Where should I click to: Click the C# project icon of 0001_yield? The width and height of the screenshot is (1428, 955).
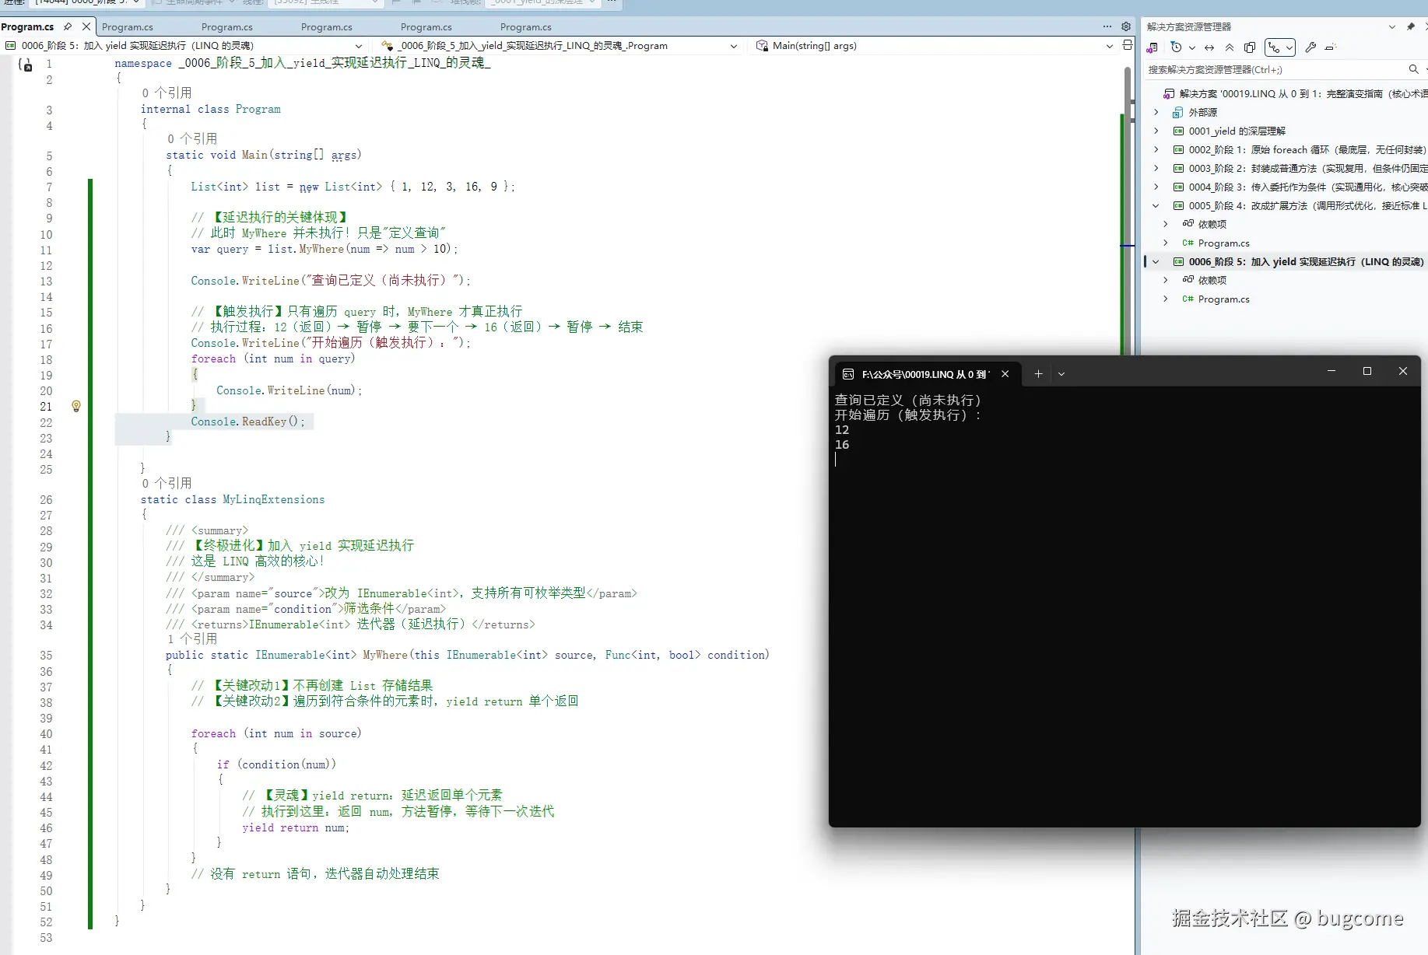point(1178,131)
